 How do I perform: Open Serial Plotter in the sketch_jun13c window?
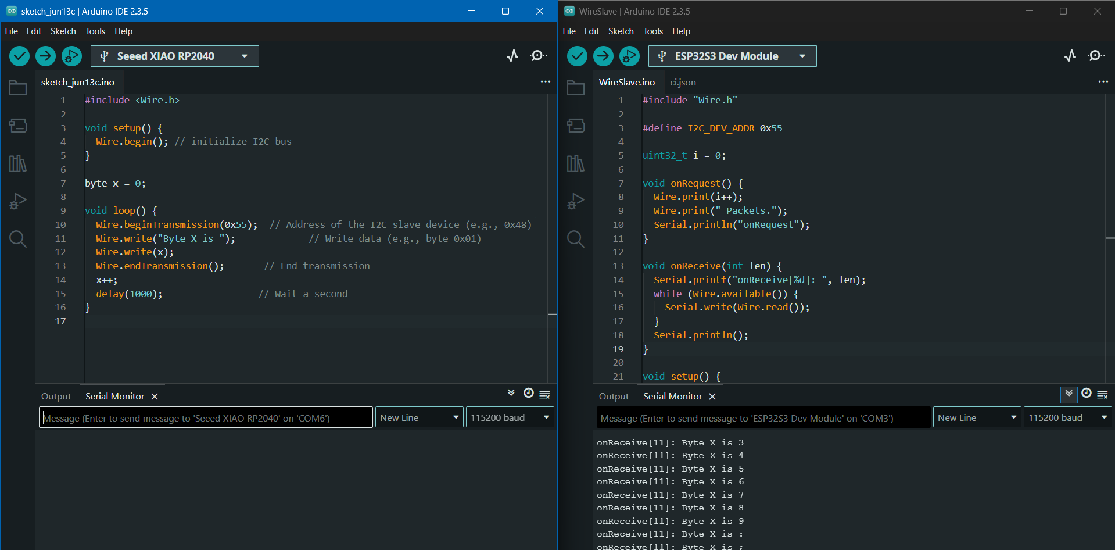pos(512,56)
